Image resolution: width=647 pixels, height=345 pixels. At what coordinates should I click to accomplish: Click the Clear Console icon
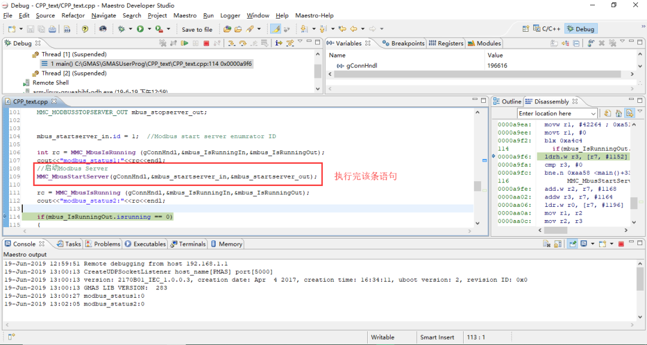click(547, 244)
